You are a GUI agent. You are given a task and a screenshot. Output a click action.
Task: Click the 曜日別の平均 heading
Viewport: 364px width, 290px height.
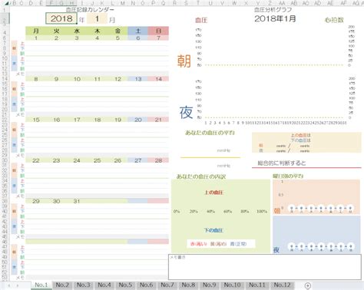[288, 176]
